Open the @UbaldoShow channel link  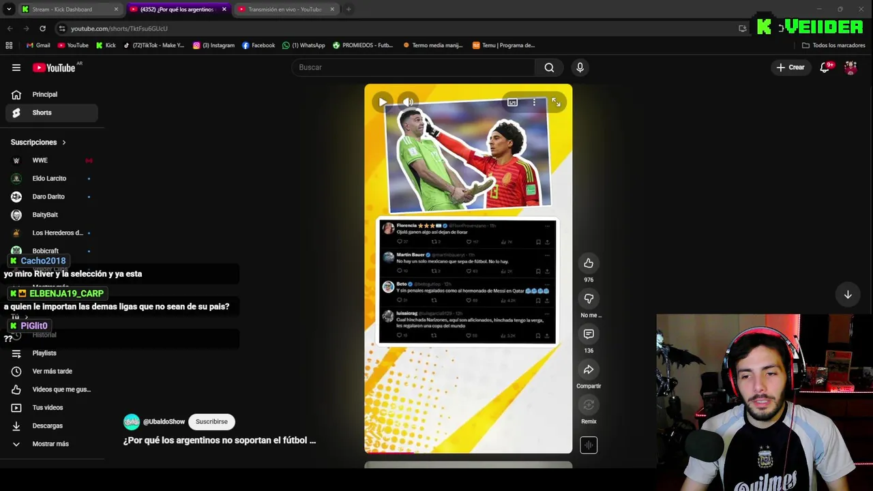point(164,422)
